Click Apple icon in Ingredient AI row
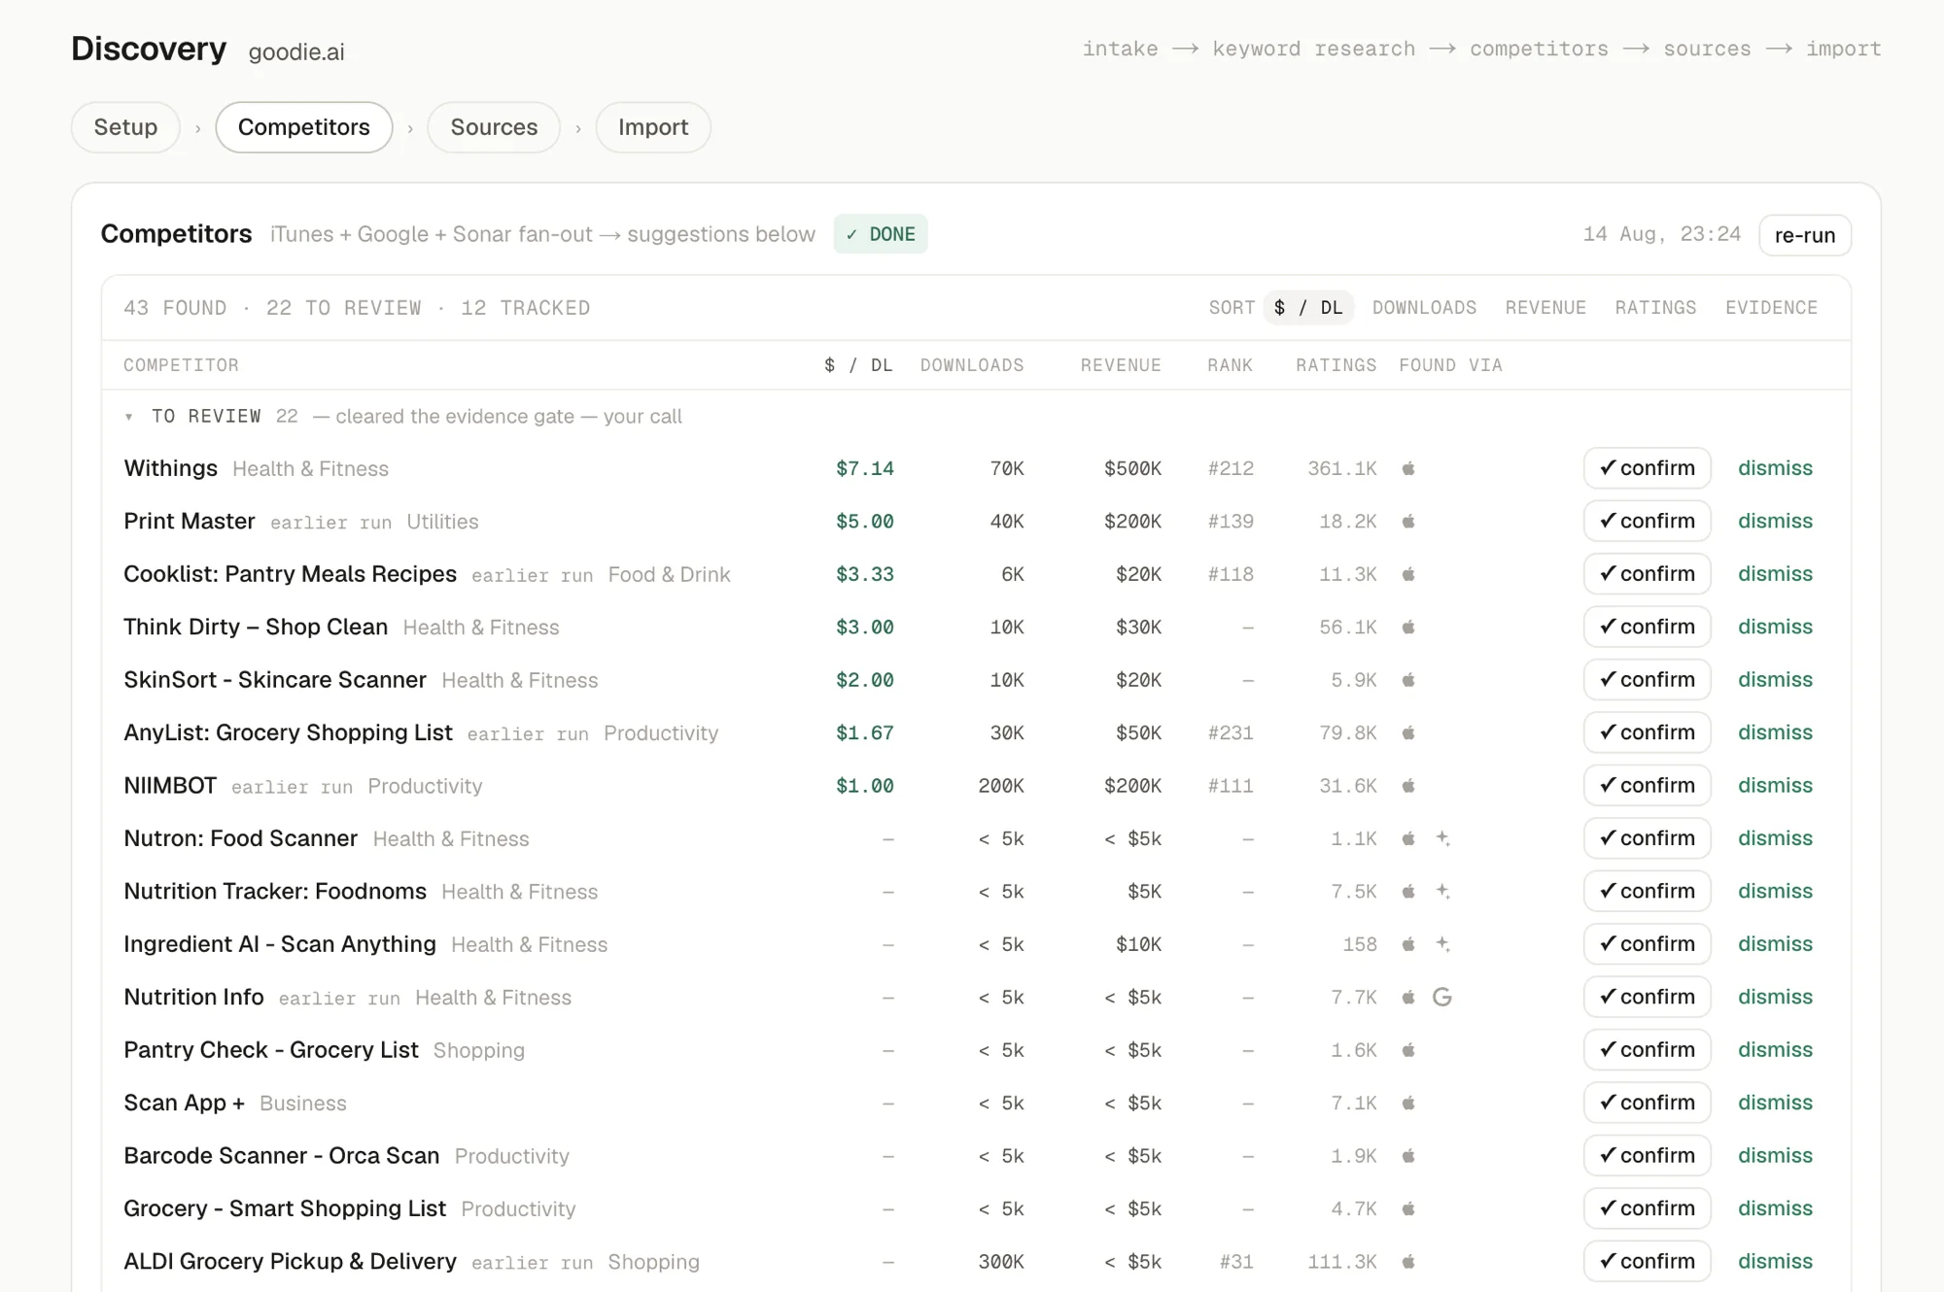Screen dimensions: 1944x1292 pos(1408,944)
